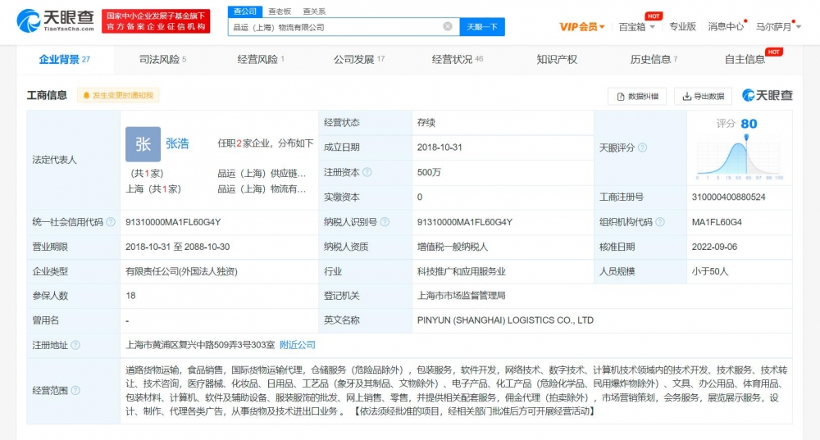Click the help icon beside 纳税人识别号
The height and width of the screenshot is (440, 820).
click(x=385, y=222)
